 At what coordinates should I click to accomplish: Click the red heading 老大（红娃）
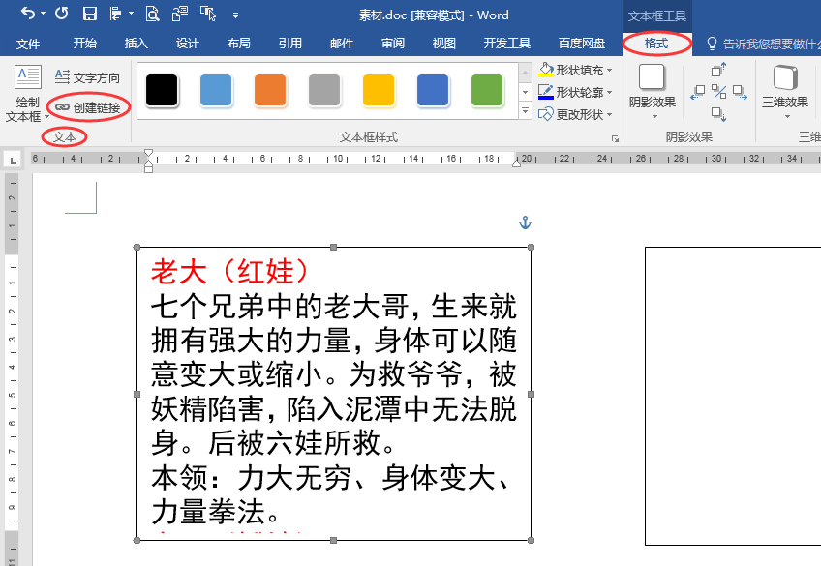pyautogui.click(x=230, y=272)
